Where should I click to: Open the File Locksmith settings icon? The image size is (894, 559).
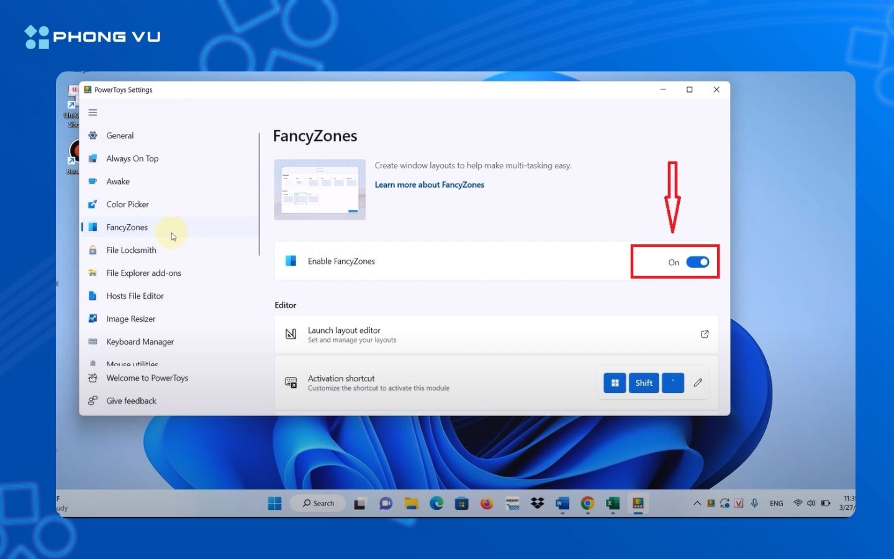93,250
